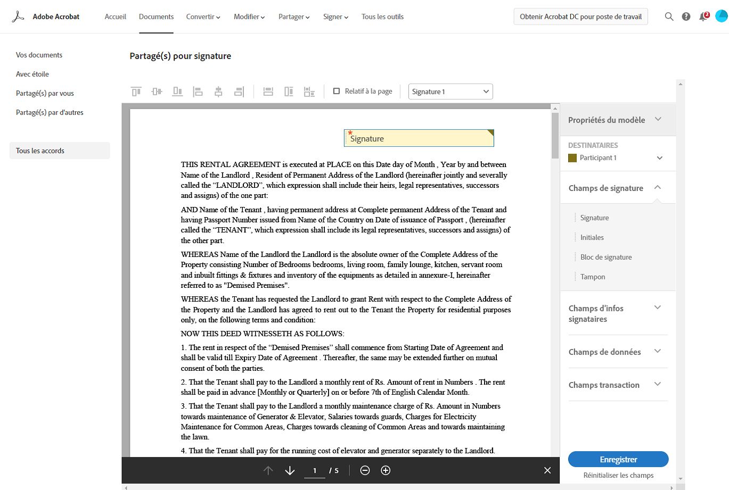Click the page number input field
The height and width of the screenshot is (490, 729).
[315, 471]
